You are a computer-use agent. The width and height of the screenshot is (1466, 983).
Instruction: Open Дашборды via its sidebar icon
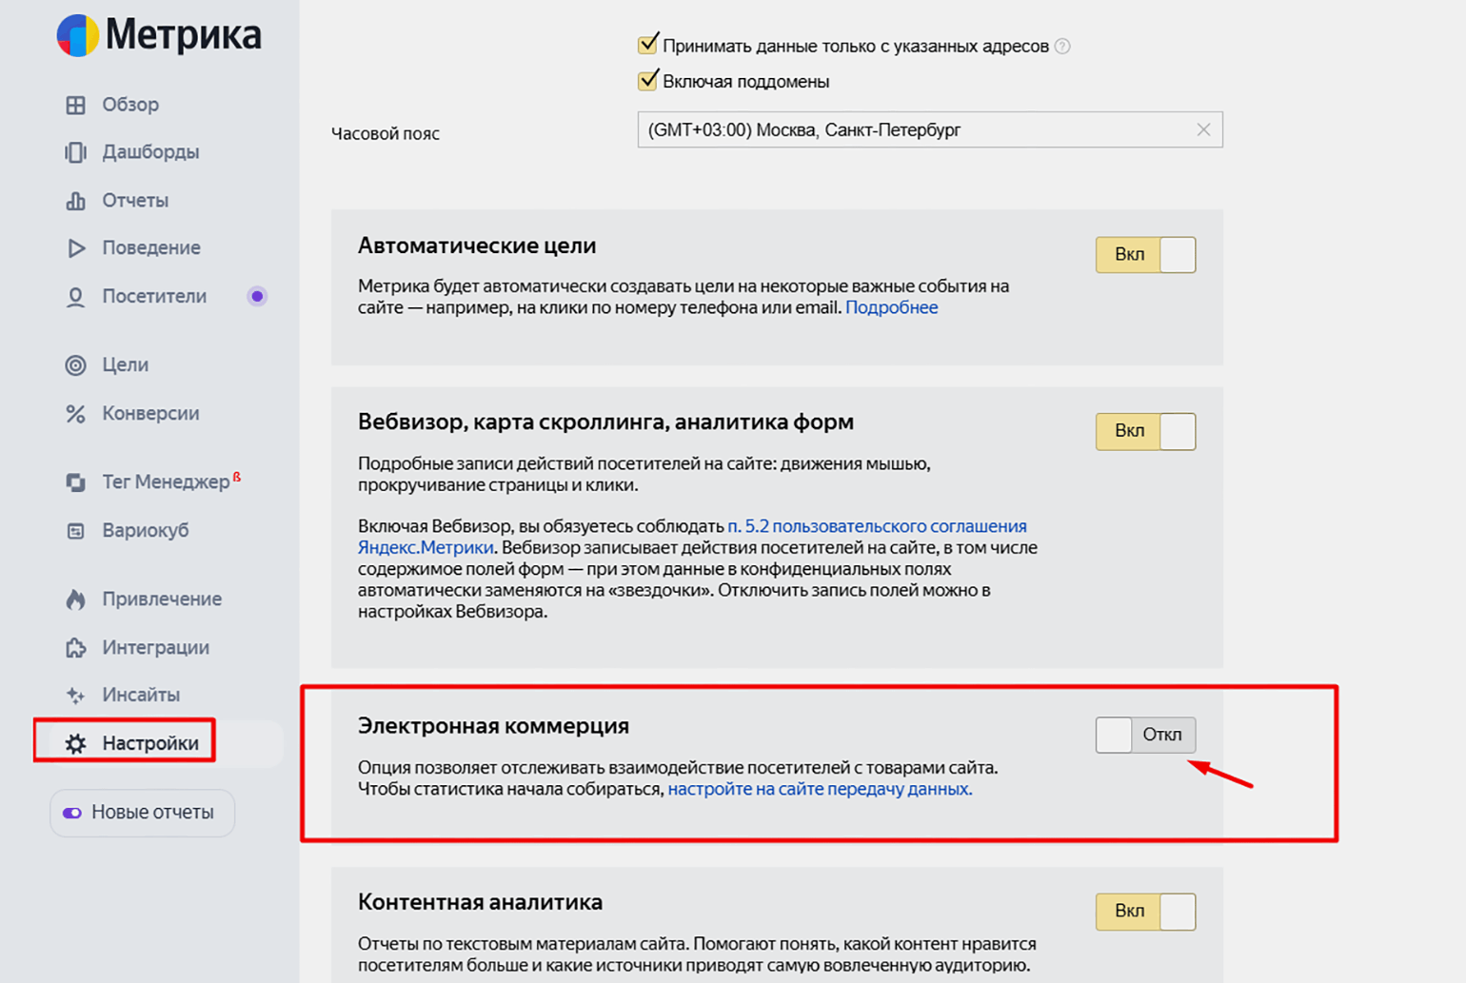pyautogui.click(x=75, y=152)
